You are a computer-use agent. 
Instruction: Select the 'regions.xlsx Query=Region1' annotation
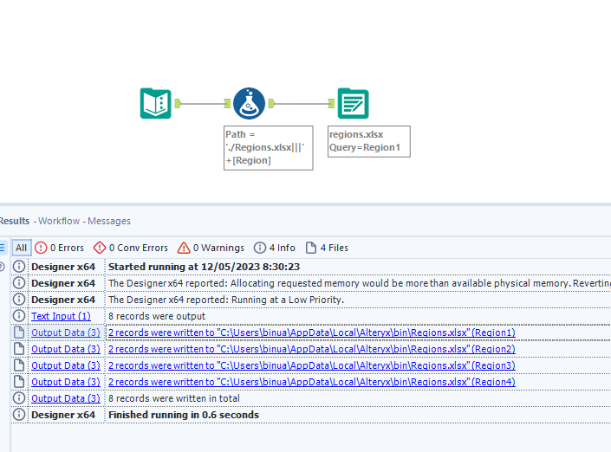[369, 141]
